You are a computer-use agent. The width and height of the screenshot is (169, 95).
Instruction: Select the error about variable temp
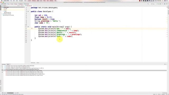click(25, 72)
